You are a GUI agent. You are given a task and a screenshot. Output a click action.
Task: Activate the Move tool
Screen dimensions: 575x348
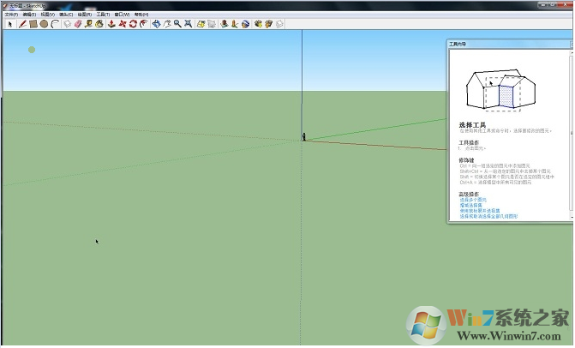pyautogui.click(x=123, y=24)
